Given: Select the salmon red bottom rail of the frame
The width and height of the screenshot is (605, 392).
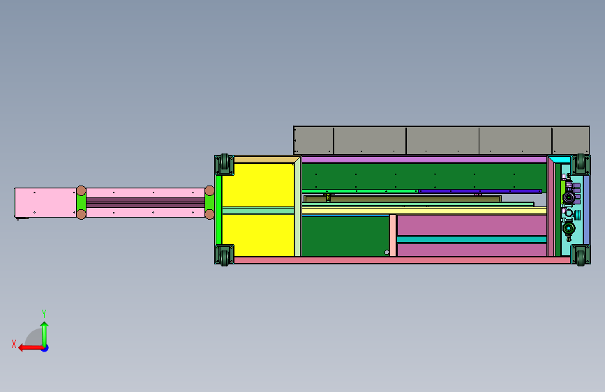Looking at the screenshot, I should (x=402, y=260).
